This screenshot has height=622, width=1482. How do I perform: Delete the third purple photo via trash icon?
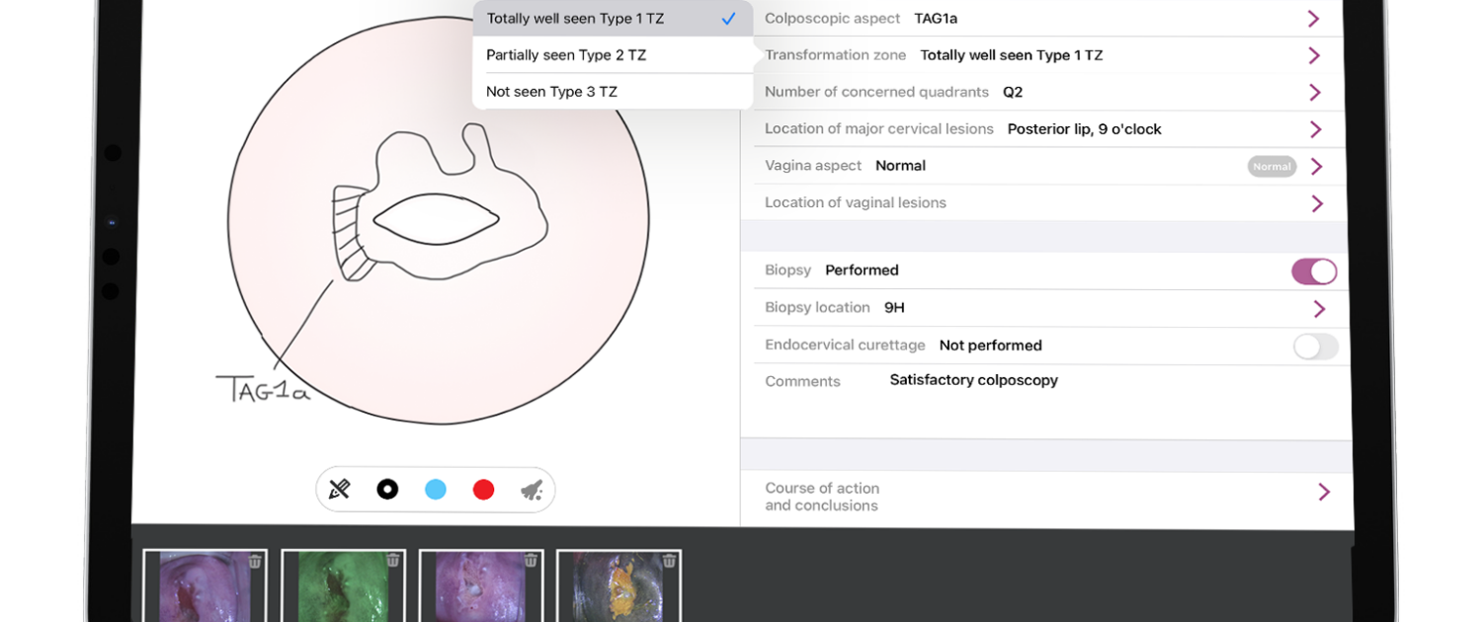pos(531,561)
